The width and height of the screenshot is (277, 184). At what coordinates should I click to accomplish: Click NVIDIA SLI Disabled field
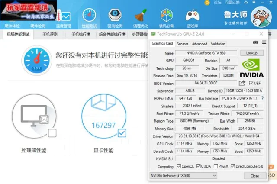219,158
